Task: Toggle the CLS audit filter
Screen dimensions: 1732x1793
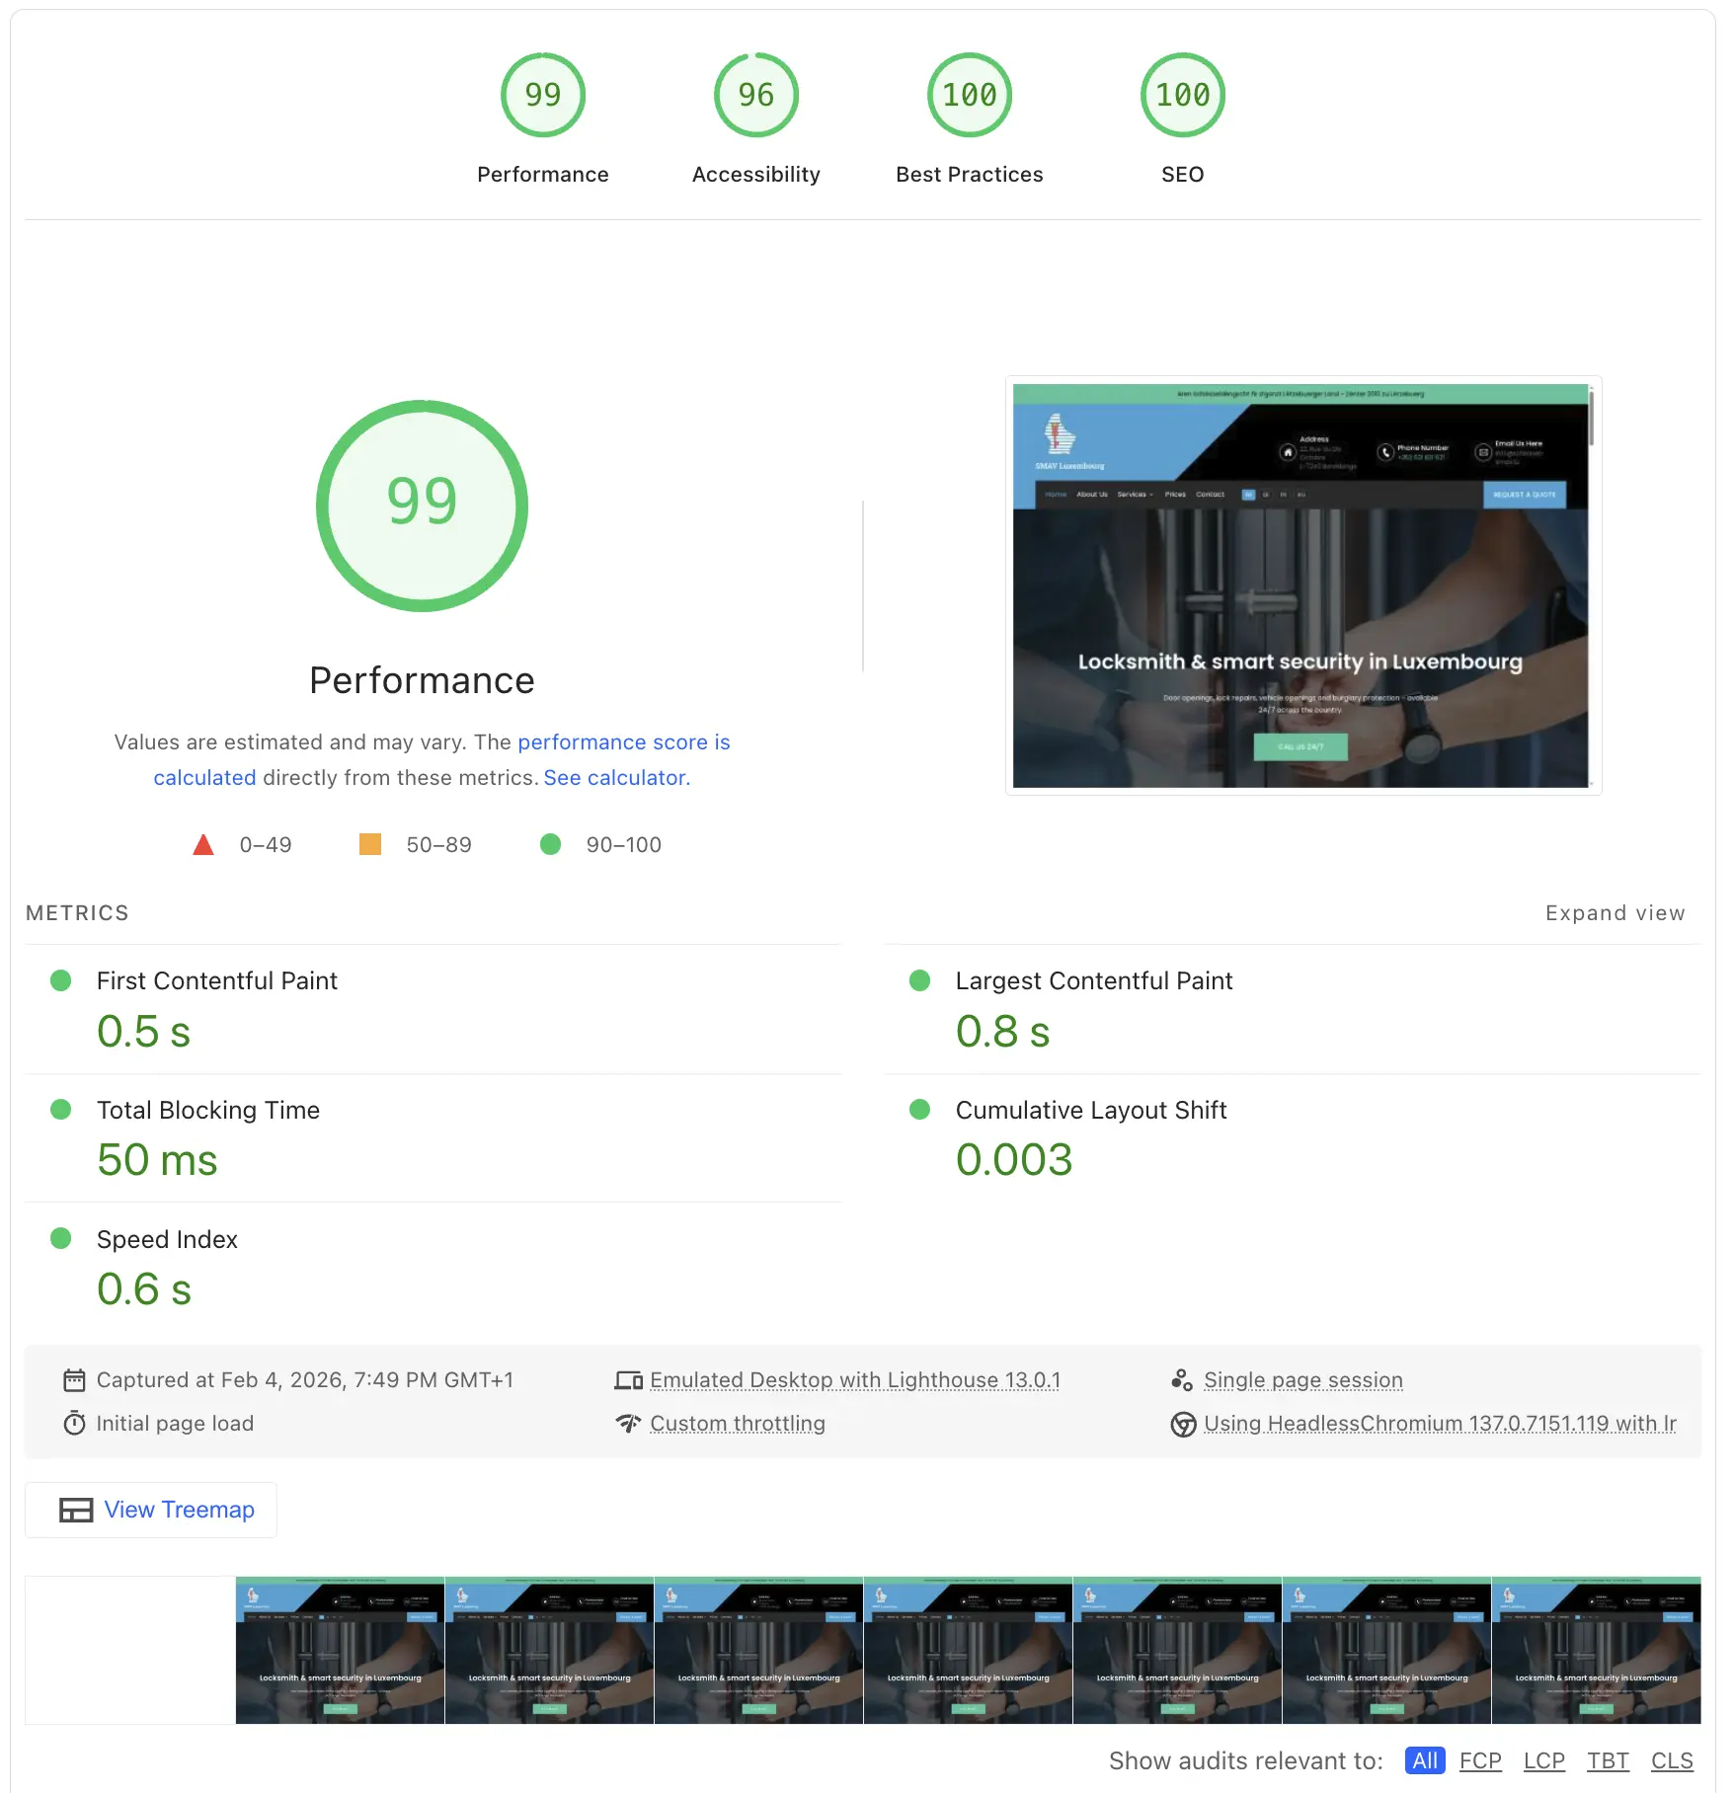Action: 1672,1760
